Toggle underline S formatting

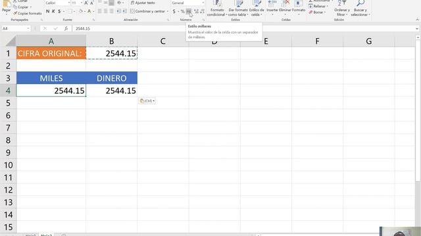[x=59, y=11]
